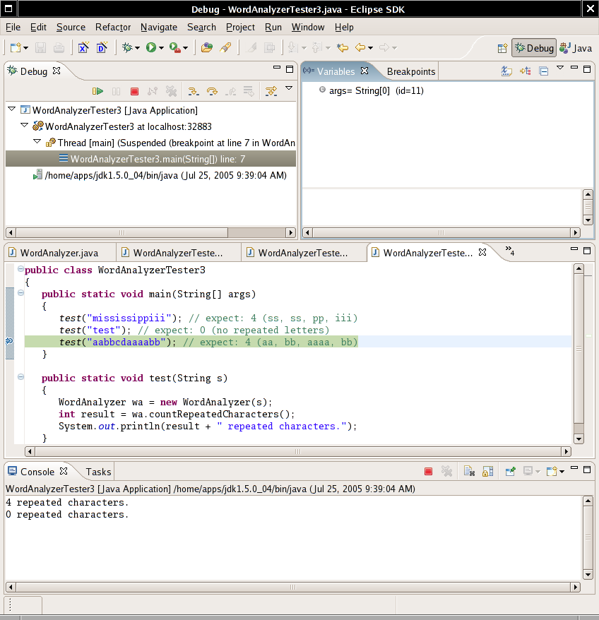This screenshot has width=599, height=620.
Task: Open the Window menu
Action: (x=308, y=28)
